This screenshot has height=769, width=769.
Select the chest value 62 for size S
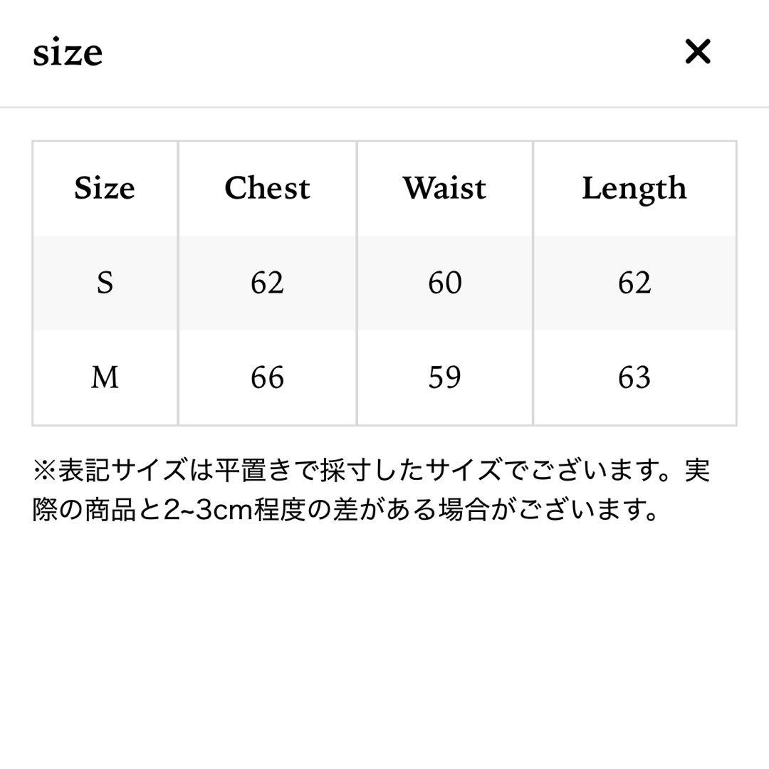(x=266, y=283)
